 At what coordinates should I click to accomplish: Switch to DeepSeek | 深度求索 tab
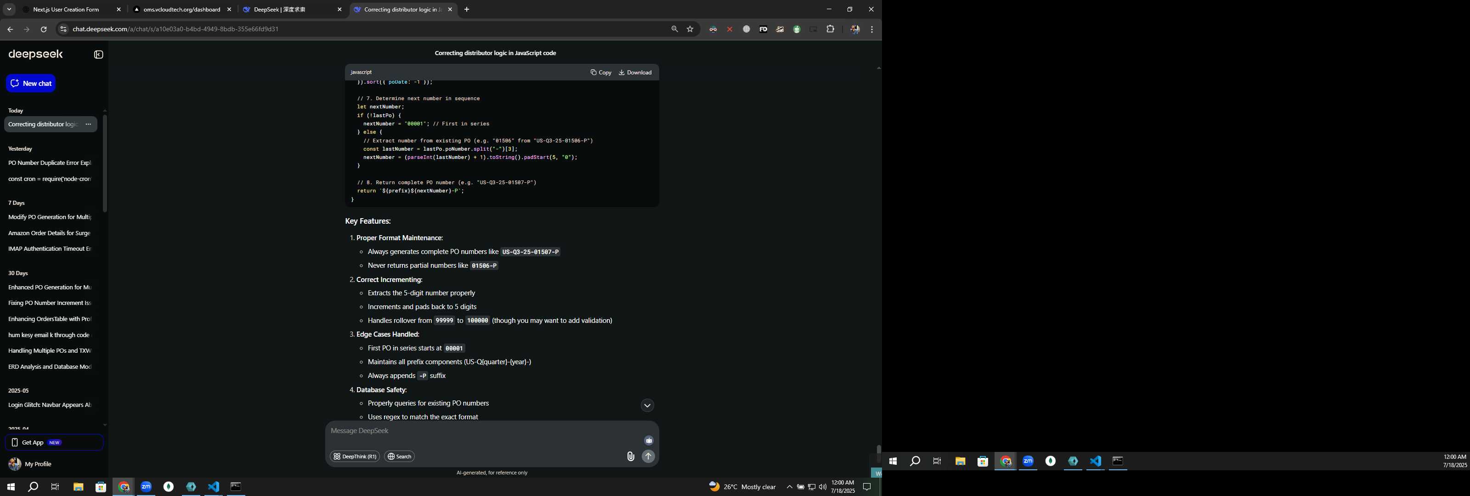280,10
